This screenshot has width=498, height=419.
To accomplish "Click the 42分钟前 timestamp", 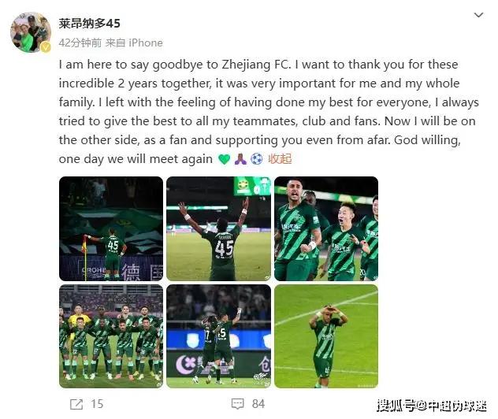I will 80,43.
